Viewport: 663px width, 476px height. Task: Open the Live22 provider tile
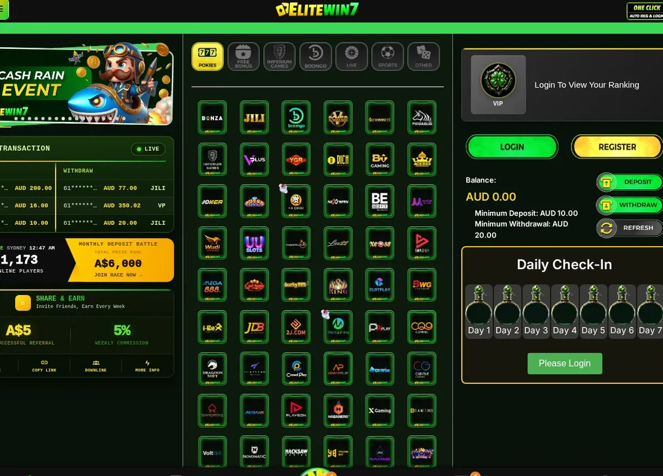click(338, 243)
